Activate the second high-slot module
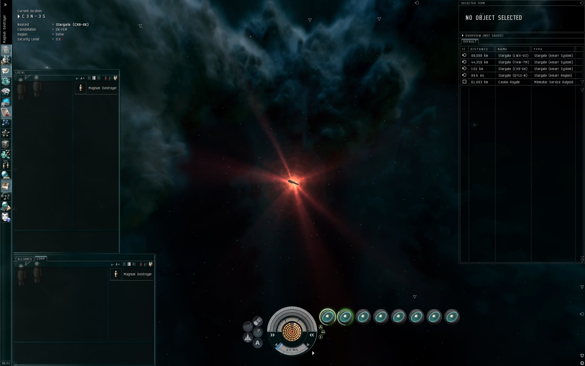 (345, 317)
